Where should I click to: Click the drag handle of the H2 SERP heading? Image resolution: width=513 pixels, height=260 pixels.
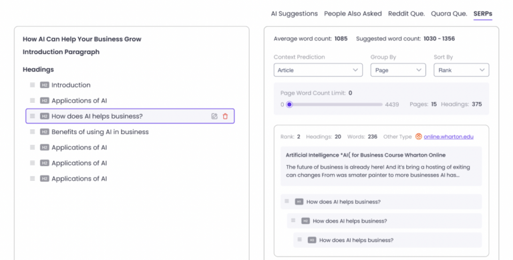coord(293,221)
